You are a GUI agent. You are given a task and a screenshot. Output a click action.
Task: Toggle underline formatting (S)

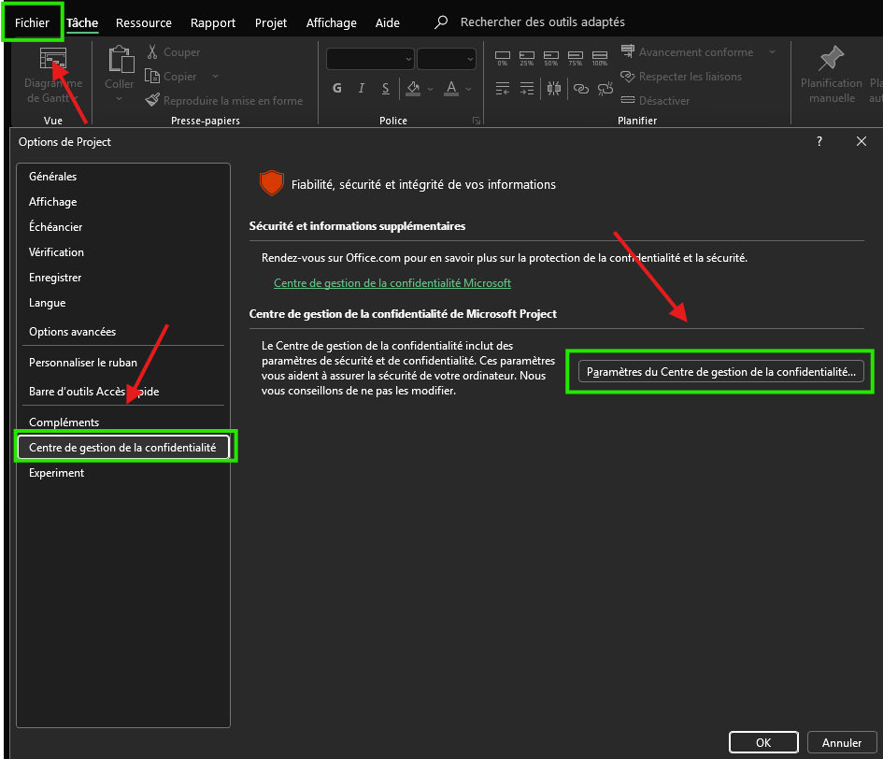(x=385, y=89)
